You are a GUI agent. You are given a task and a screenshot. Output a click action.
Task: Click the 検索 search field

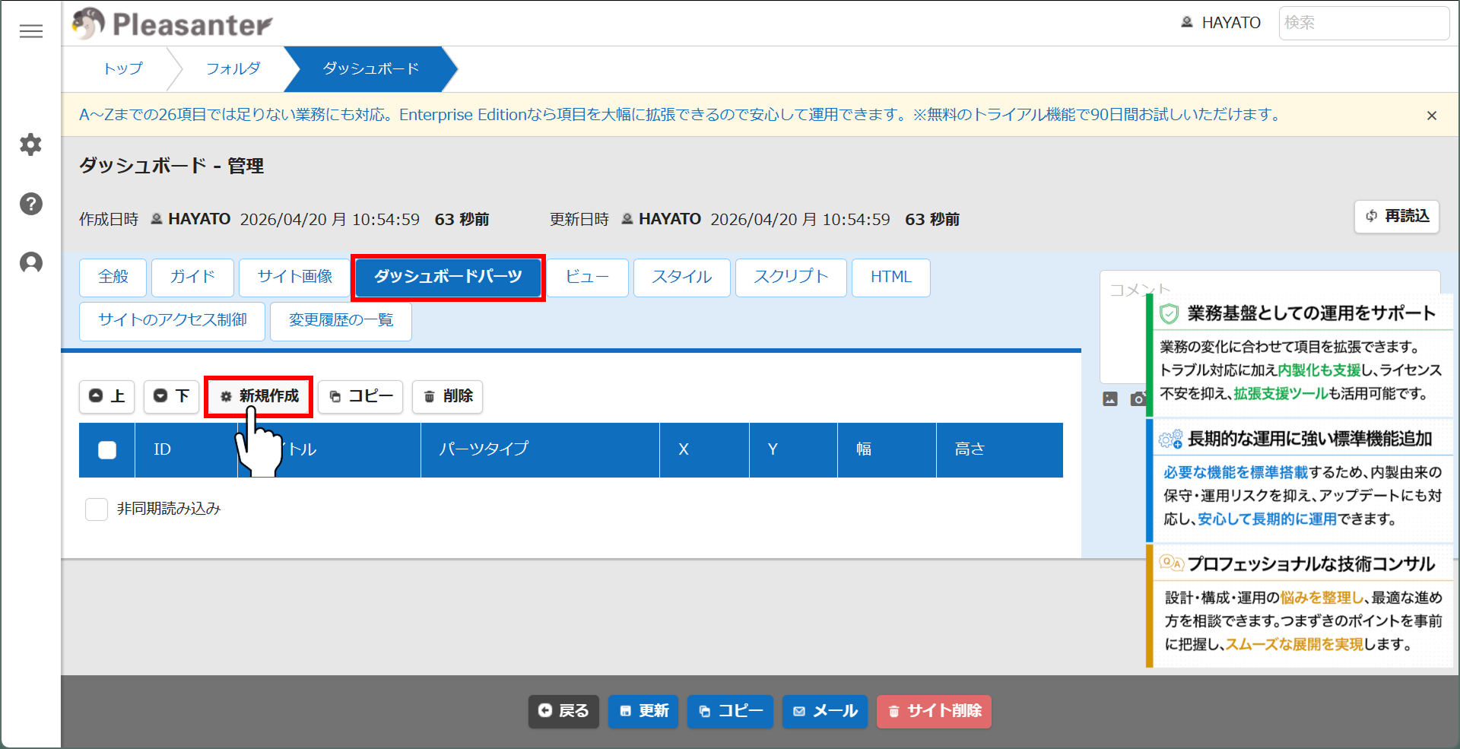pos(1364,23)
